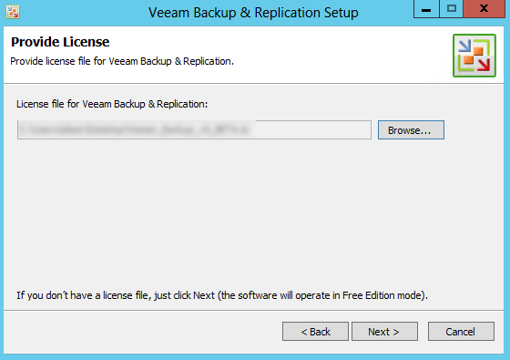Go to the previous step with < Back
The height and width of the screenshot is (360, 510).
[x=315, y=332]
